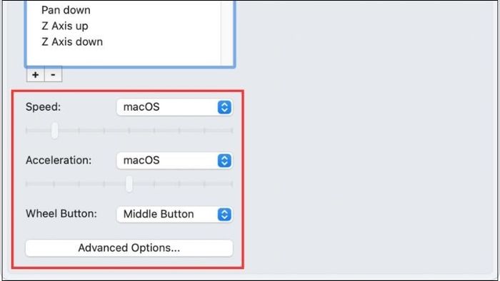
Task: Expand the Wheel Button menu set to Middle Button
Action: coord(174,214)
